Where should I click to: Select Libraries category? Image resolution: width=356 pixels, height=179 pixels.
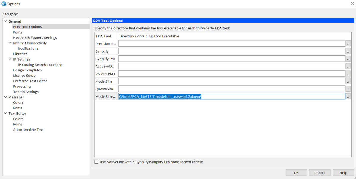click(20, 54)
